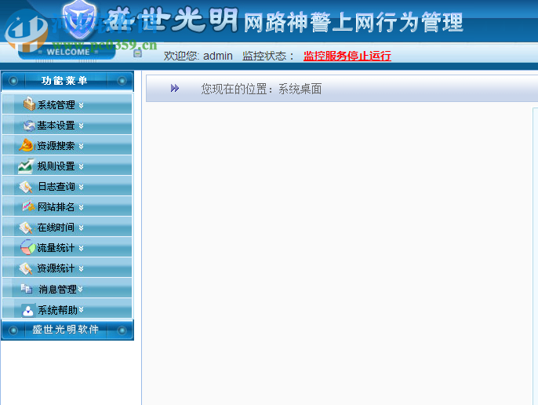Click the 系统桌面 location text
538x405 pixels.
300,89
